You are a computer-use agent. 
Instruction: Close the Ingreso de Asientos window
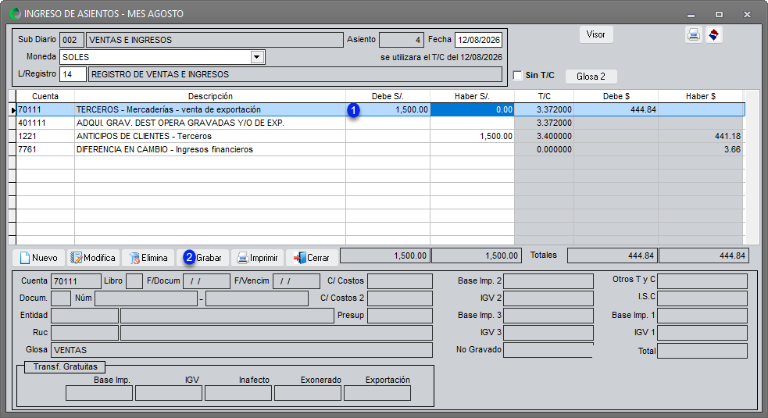click(747, 15)
